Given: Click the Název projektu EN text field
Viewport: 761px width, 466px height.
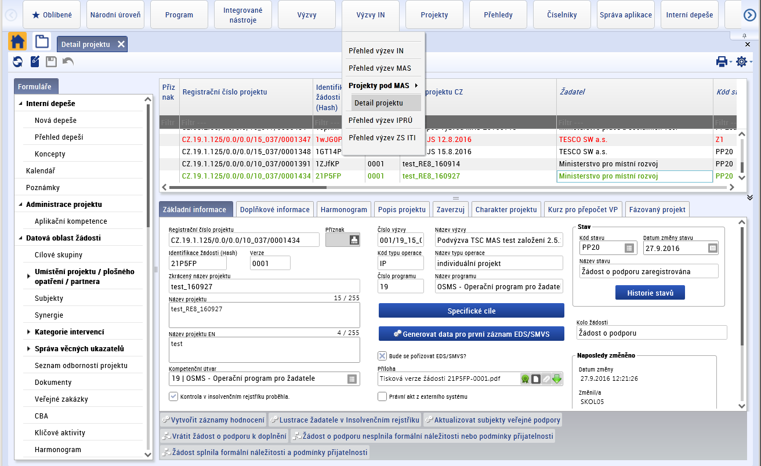Looking at the screenshot, I should [x=264, y=350].
